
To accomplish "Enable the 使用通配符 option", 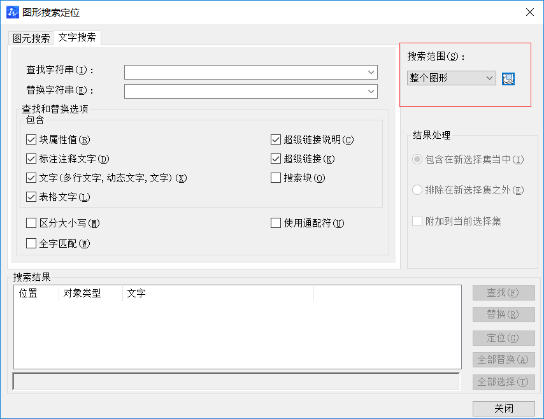I will [275, 223].
